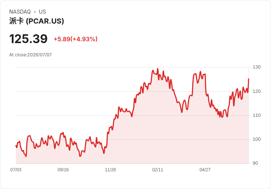Click the +5.89(+4.93%) change value
The image size is (271, 189).
[76, 39]
